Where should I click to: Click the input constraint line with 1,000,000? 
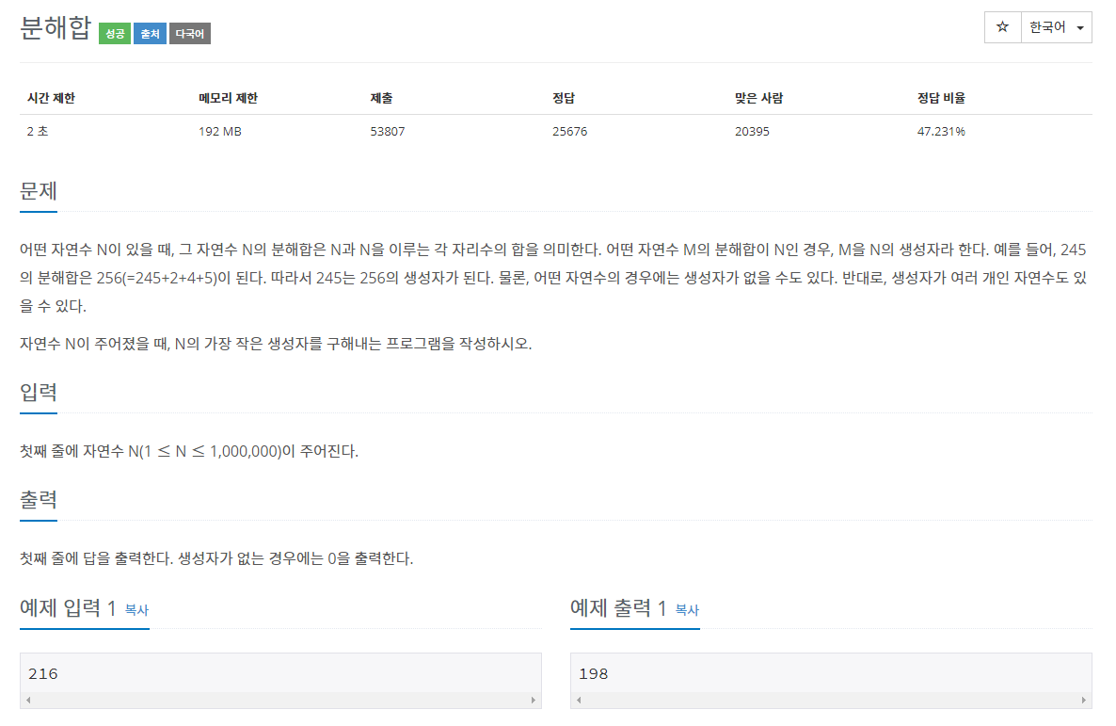tap(188, 451)
